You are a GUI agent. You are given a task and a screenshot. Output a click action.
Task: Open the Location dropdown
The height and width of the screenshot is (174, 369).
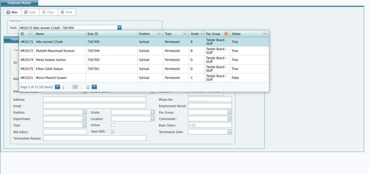tap(153, 119)
